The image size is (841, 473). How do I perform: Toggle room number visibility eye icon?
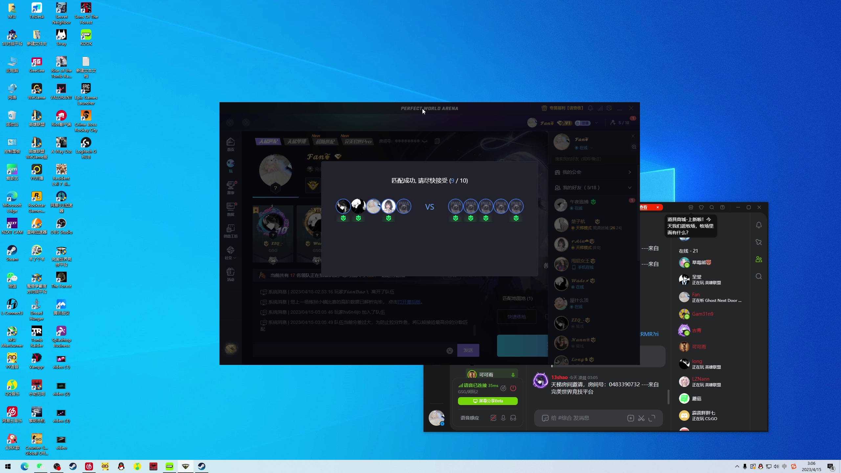click(425, 141)
